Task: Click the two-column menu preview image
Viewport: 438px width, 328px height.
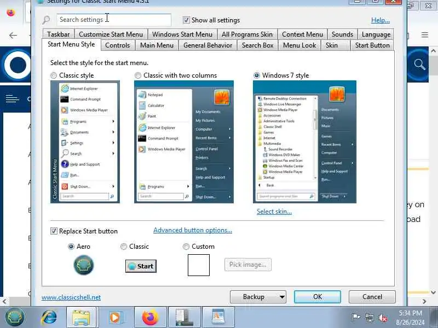Action: [184, 142]
